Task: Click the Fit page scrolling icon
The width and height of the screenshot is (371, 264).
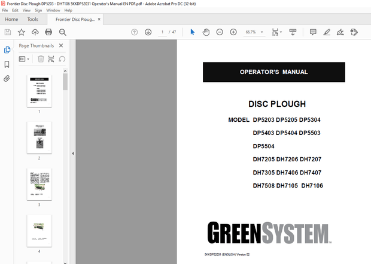Action: click(275, 32)
